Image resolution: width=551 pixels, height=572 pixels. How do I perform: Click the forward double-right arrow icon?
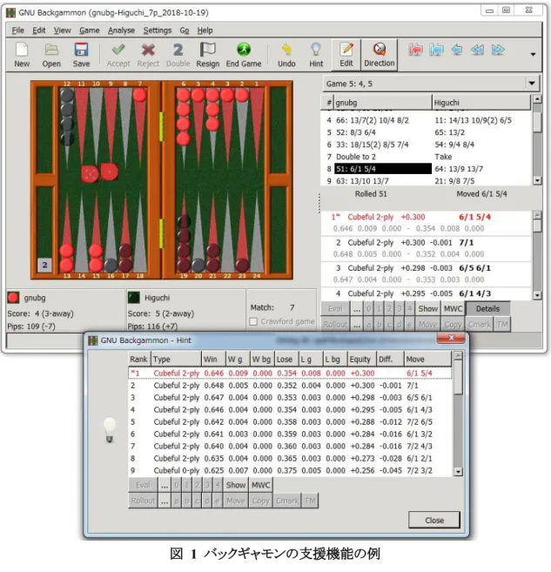[498, 50]
